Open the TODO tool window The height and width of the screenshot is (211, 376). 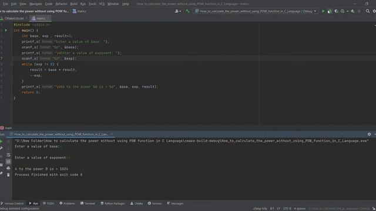(49, 203)
